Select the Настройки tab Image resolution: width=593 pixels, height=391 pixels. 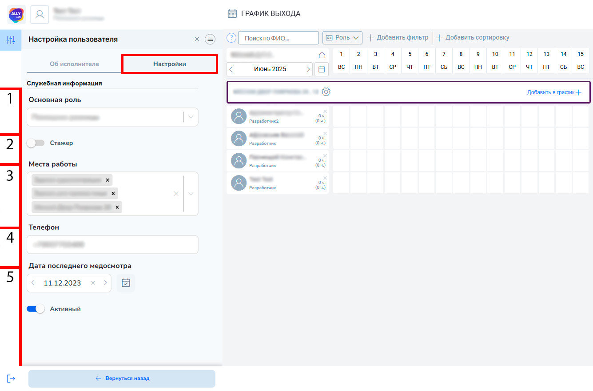[170, 64]
